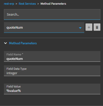
Task: Click the Field Data Type label
Action: pyautogui.click(x=16, y=69)
